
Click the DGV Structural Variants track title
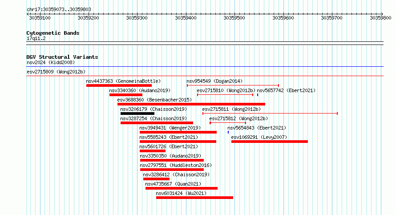pyautogui.click(x=62, y=57)
